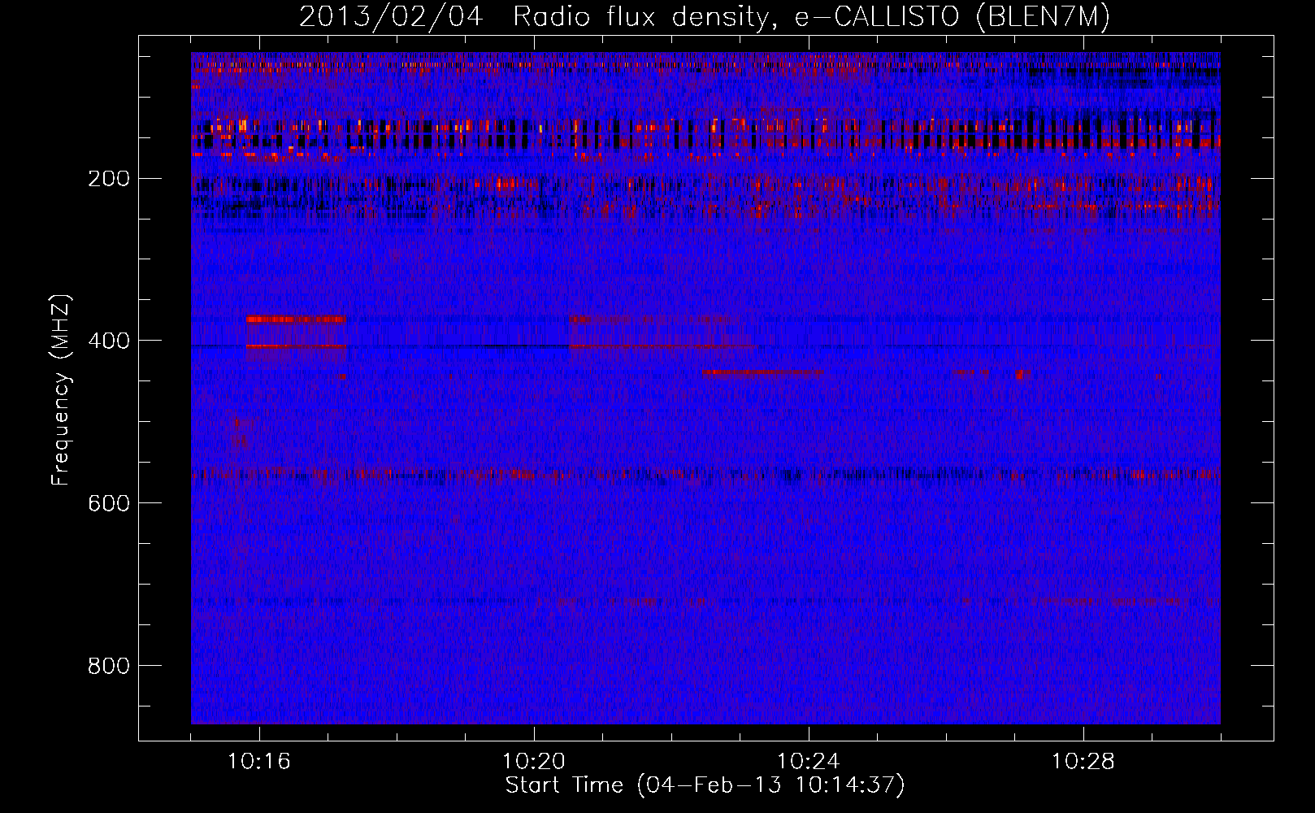Click the 'Frequency (MHZ)' axis label
This screenshot has width=1315, height=813.
(61, 390)
